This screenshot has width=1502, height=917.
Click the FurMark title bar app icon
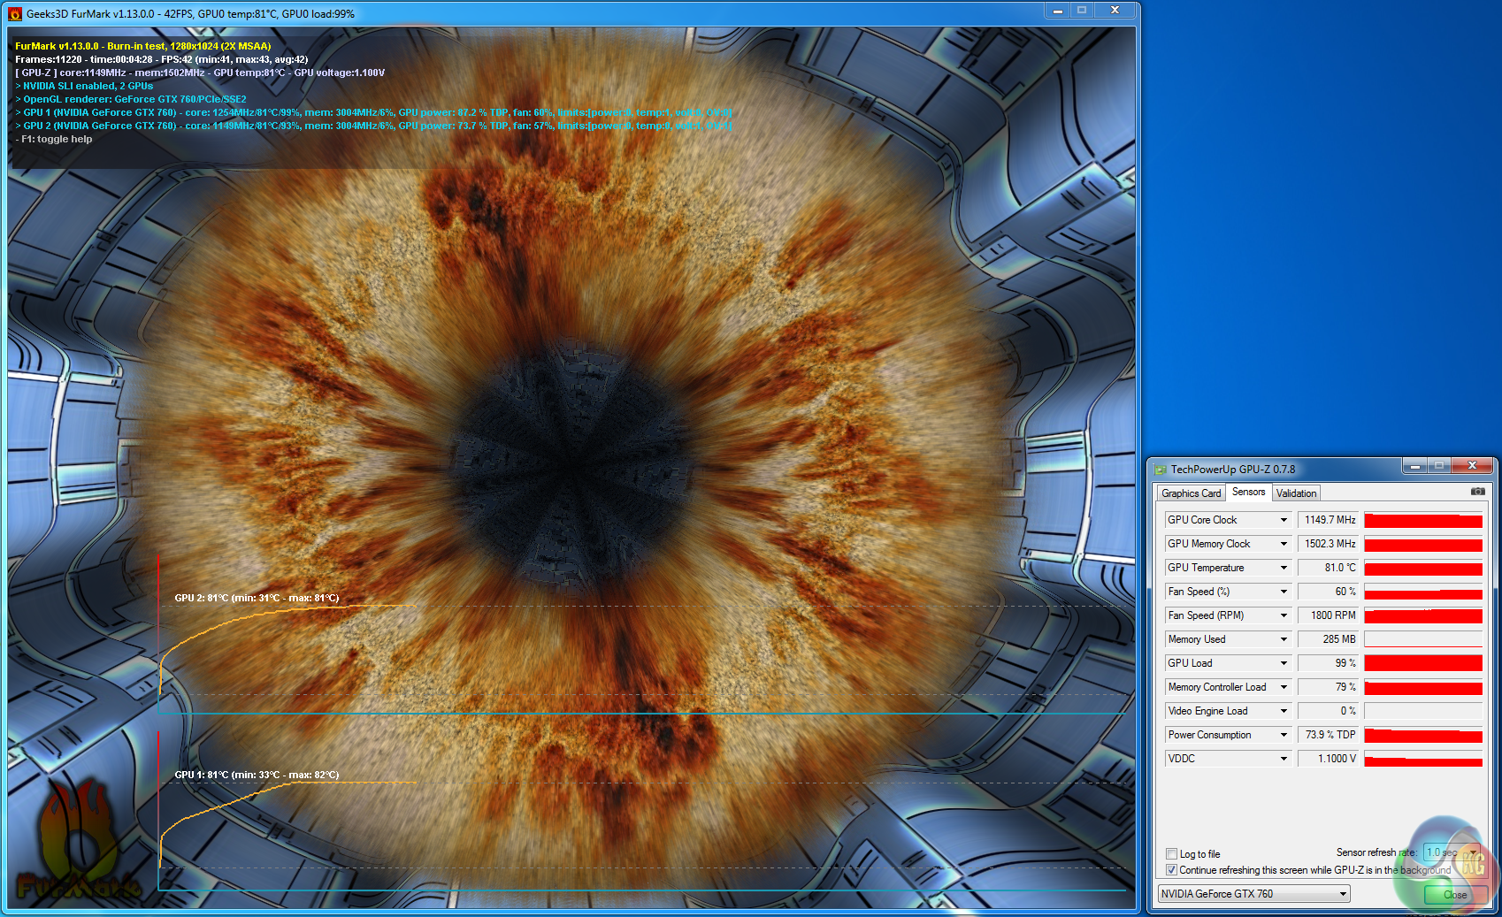click(15, 13)
